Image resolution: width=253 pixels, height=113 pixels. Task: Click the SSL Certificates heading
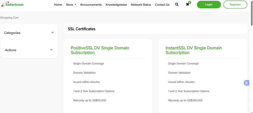point(82,29)
